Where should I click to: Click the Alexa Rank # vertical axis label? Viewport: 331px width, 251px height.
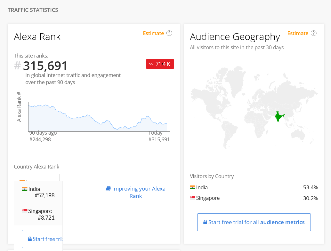coord(19,107)
